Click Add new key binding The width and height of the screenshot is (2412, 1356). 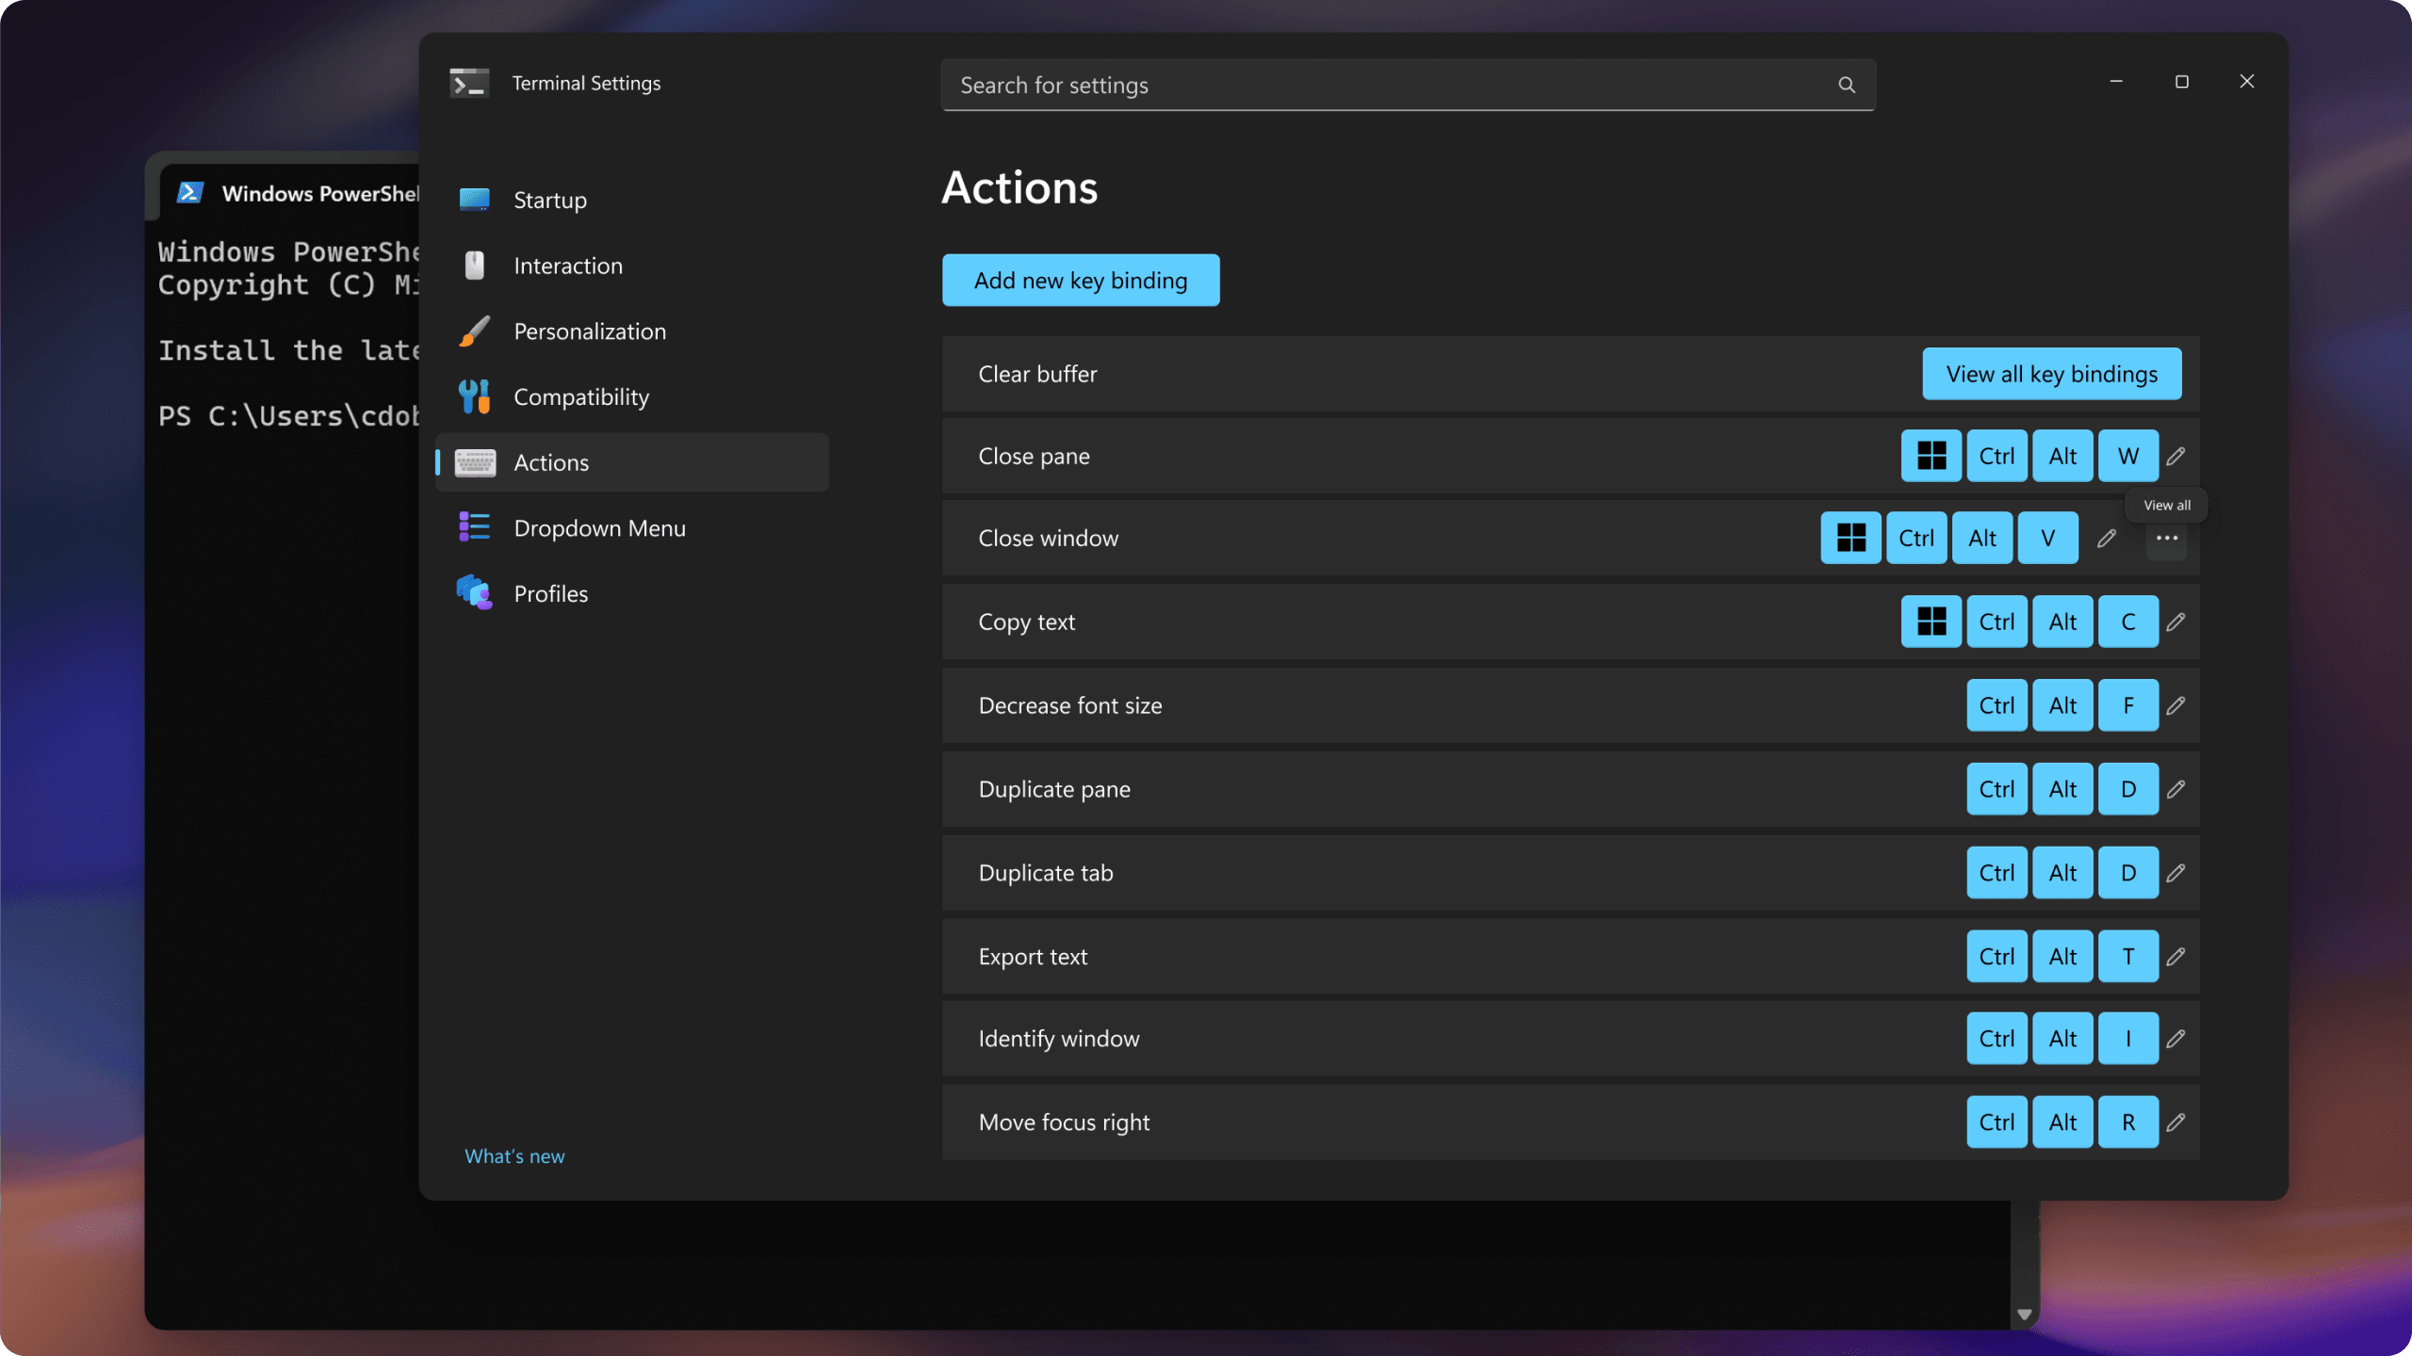point(1080,280)
